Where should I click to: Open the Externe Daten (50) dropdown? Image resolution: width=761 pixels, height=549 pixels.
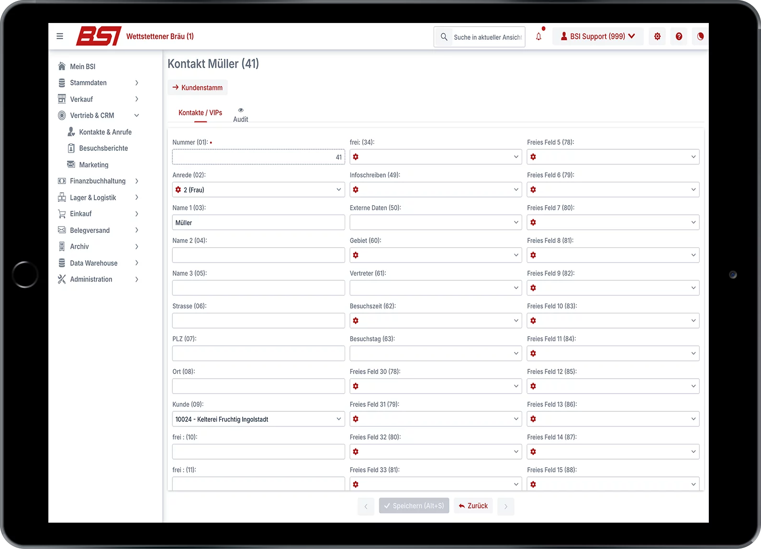coord(436,222)
